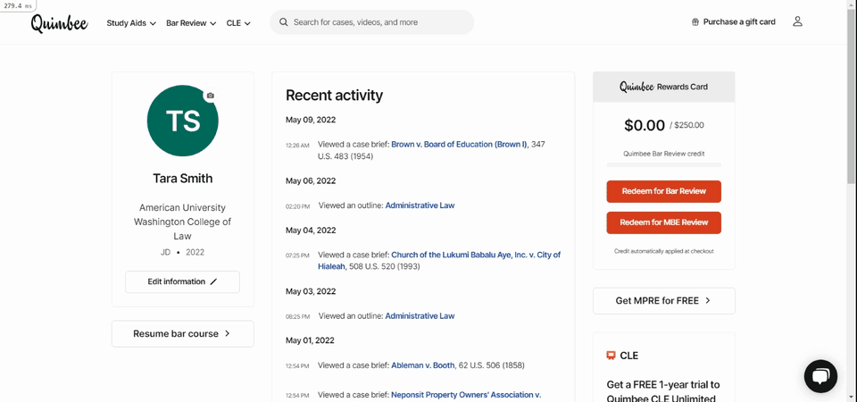The image size is (857, 402).
Task: Open Administrative Law outline from May 06
Action: pyautogui.click(x=420, y=205)
